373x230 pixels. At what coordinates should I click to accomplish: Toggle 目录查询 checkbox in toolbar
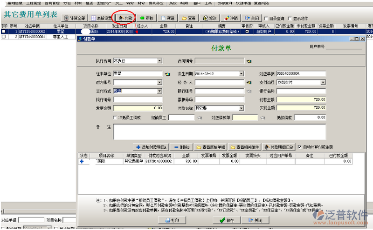[266, 19]
